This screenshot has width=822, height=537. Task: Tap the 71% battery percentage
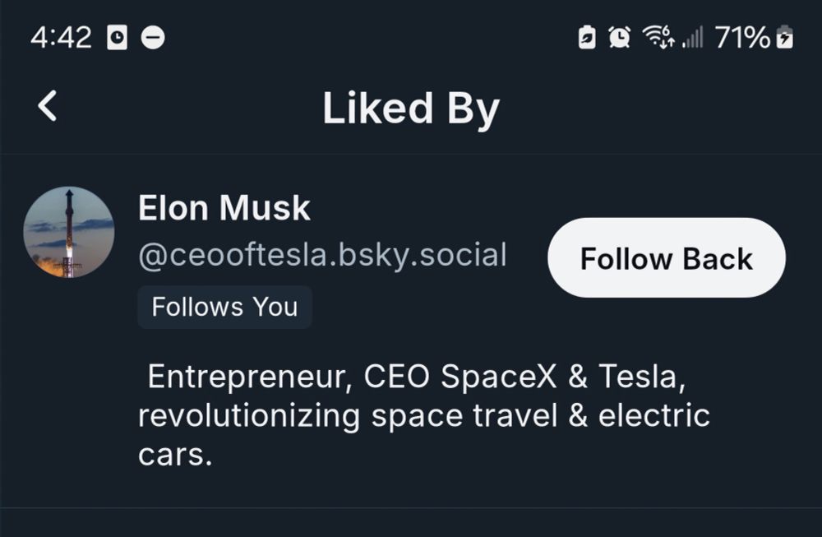pyautogui.click(x=742, y=37)
